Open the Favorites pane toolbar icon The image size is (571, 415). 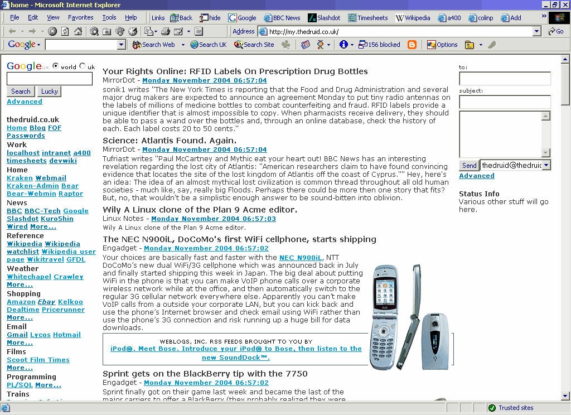tap(107, 31)
